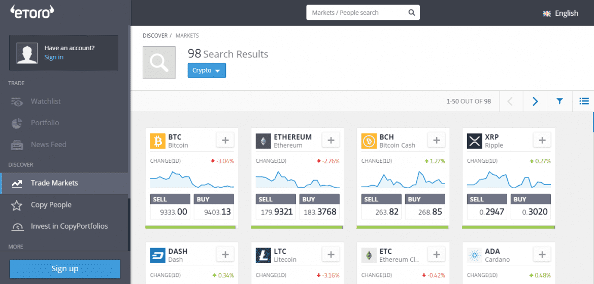
Task: Click the eToro logo
Action: (x=32, y=12)
